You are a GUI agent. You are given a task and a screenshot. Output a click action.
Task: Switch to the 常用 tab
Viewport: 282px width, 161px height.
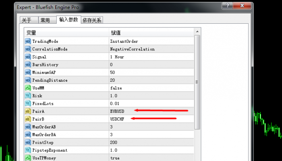[47, 20]
